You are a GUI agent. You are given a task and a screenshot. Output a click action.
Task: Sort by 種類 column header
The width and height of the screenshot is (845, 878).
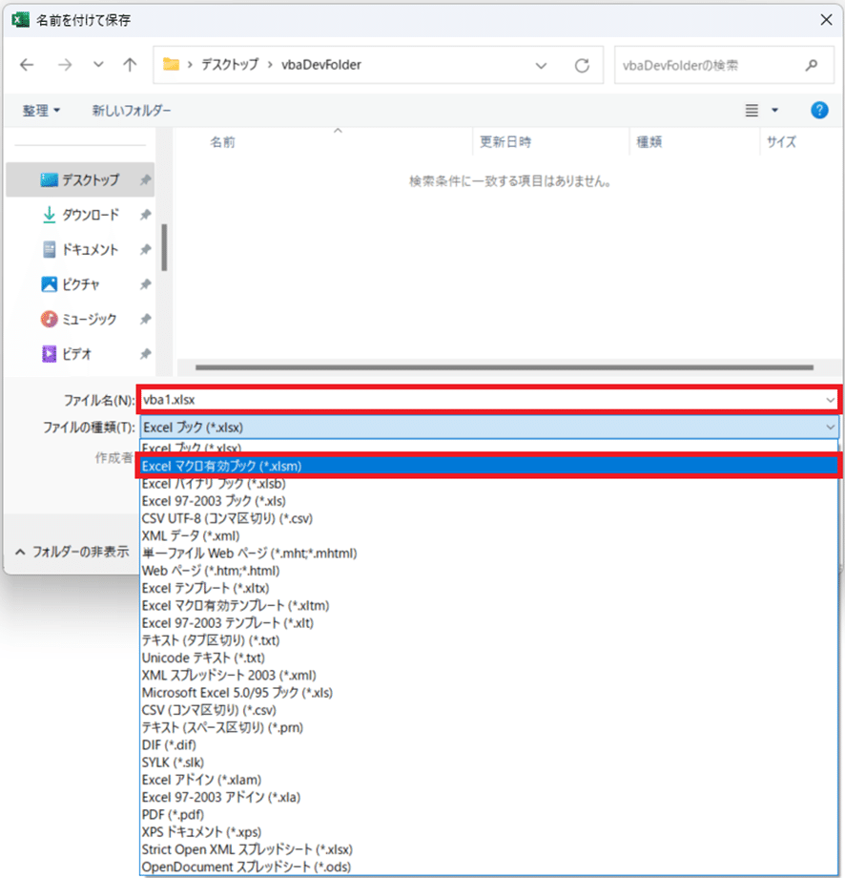click(x=649, y=141)
